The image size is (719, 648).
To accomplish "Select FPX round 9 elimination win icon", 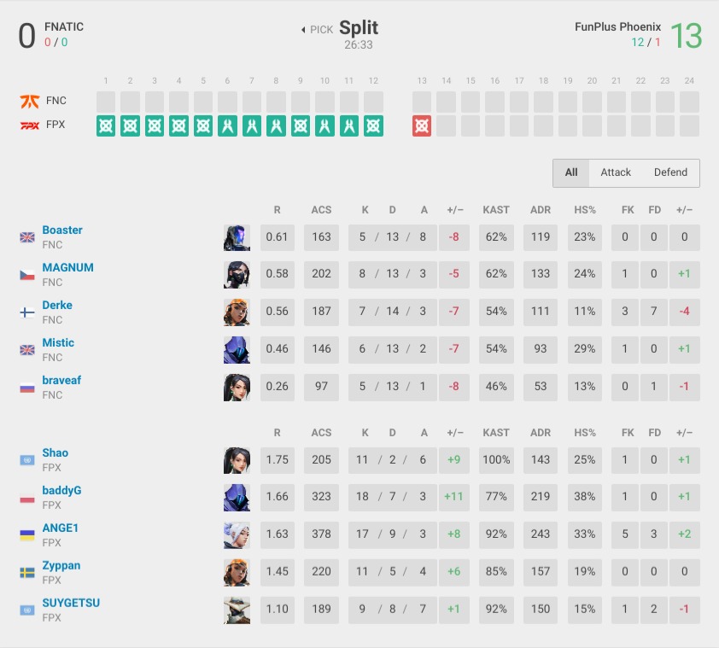I will pyautogui.click(x=301, y=126).
